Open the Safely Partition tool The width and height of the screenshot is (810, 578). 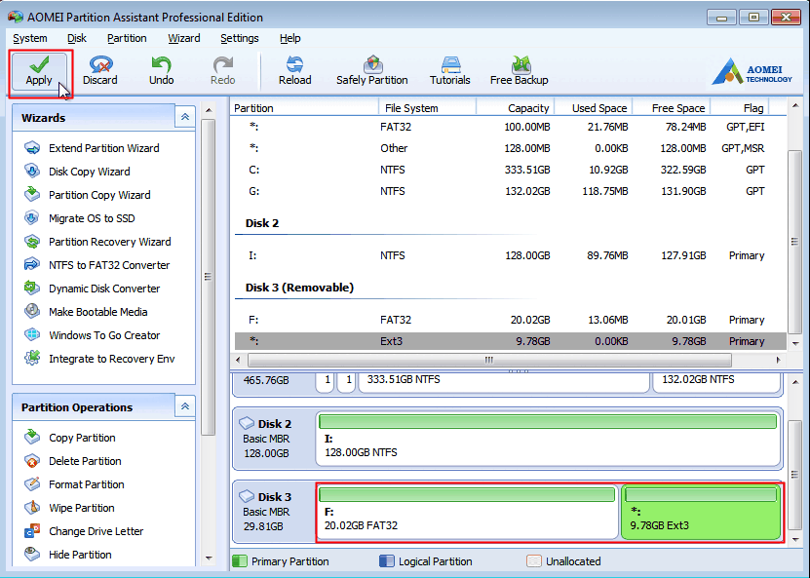click(x=372, y=71)
